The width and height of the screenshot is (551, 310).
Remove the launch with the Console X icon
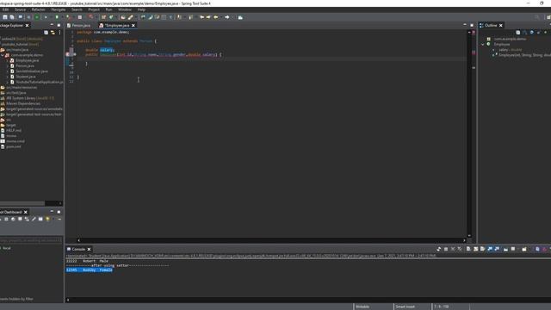click(x=453, y=249)
